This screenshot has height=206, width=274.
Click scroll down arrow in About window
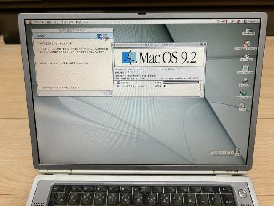202,92
